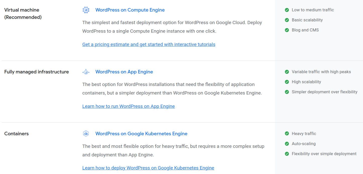
Task: Click green check beside Low to medium traffic
Action: pyautogui.click(x=287, y=10)
